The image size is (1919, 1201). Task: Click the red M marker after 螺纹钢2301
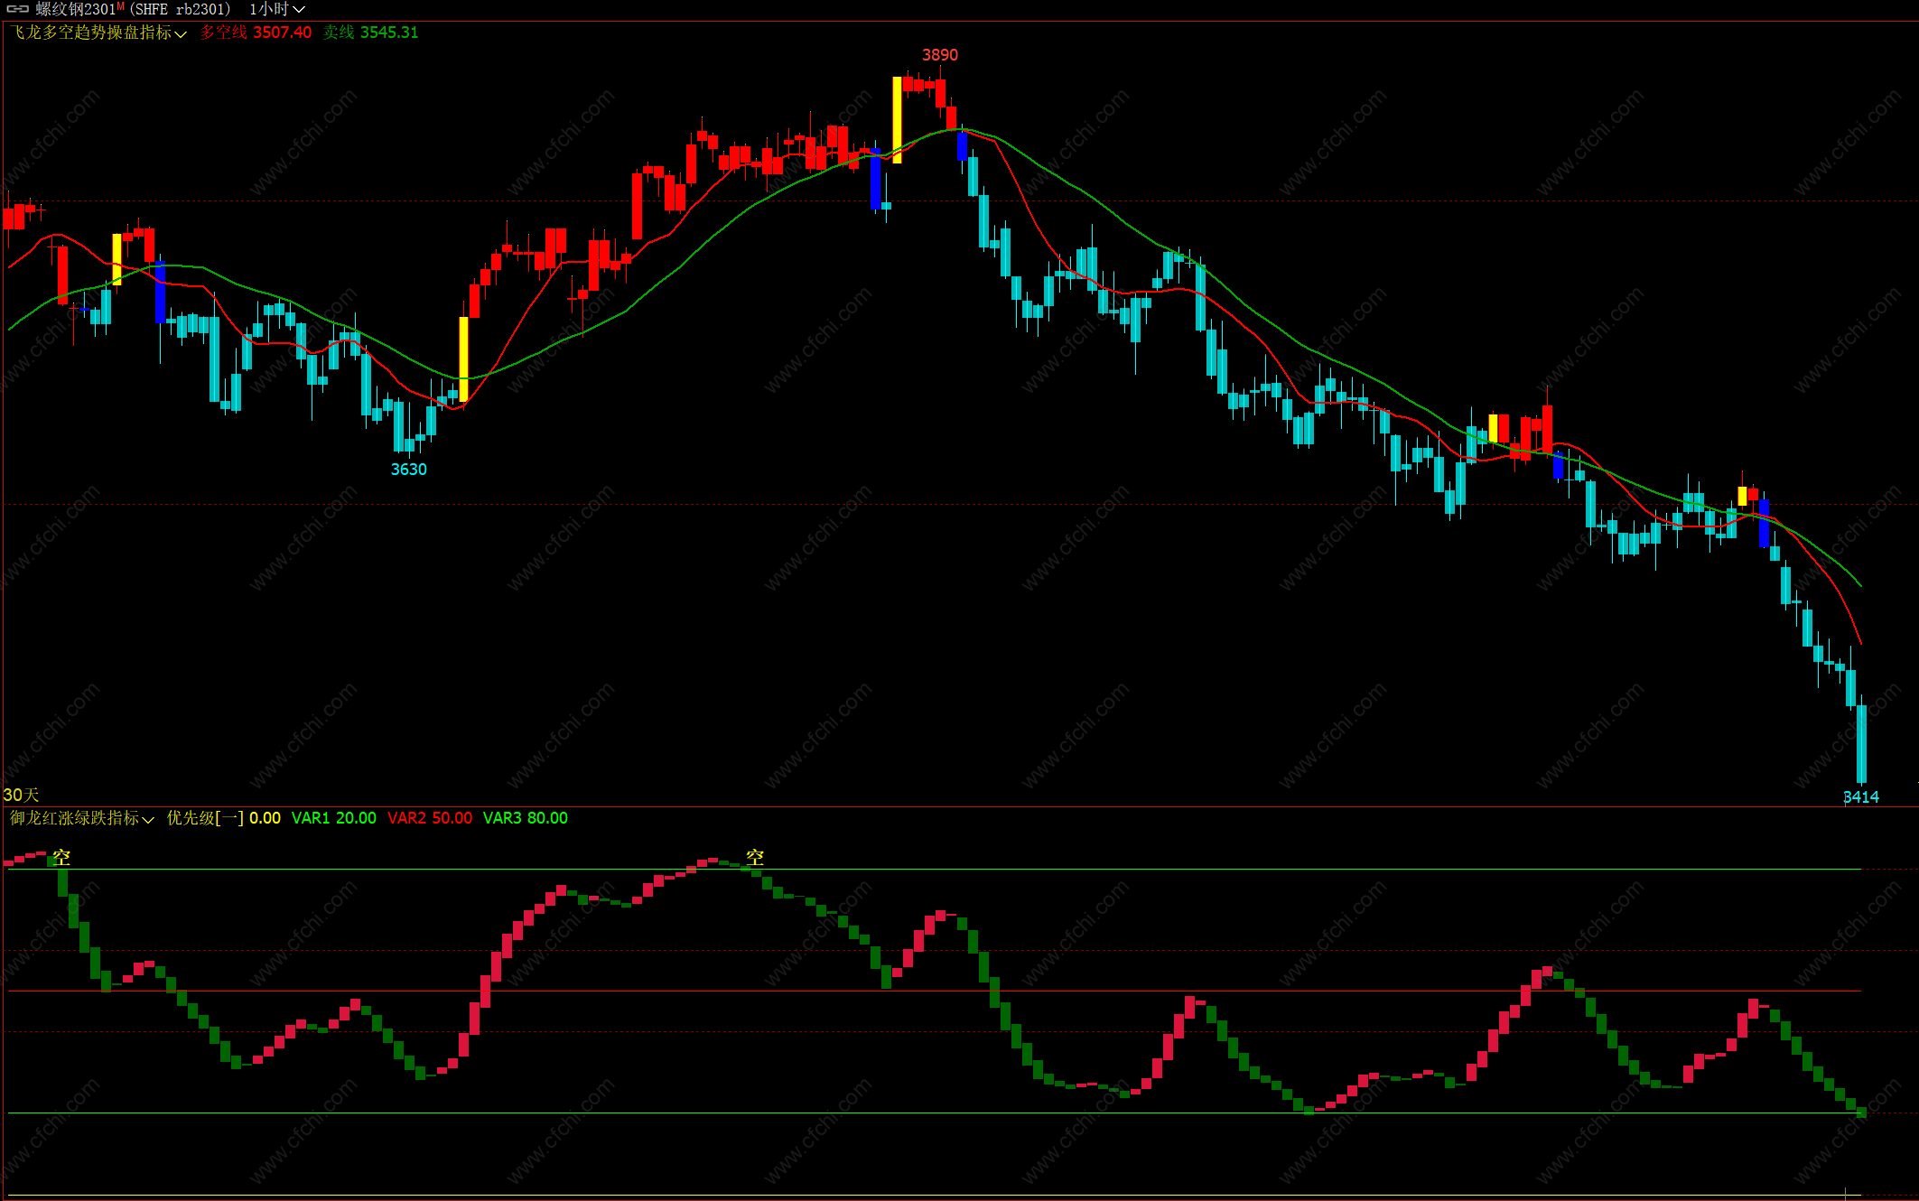[x=120, y=6]
